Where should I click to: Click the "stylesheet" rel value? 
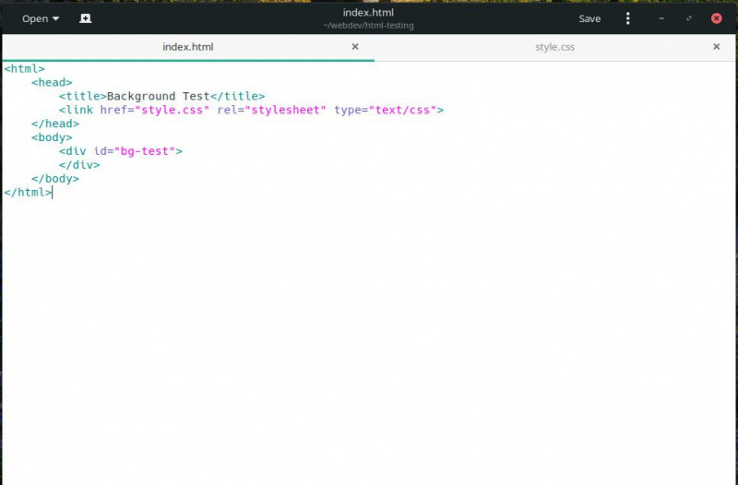coord(285,110)
